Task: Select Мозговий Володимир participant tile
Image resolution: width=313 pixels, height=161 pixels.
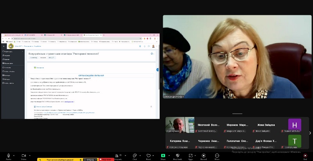Action: [x=208, y=125]
